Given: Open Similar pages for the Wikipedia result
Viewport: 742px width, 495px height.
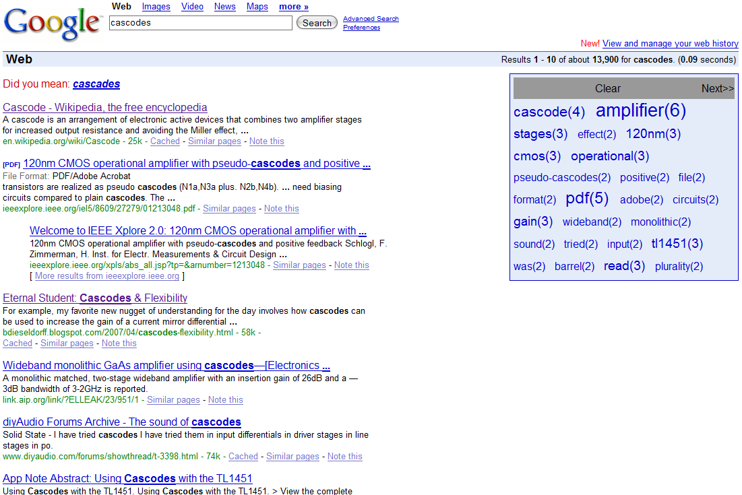Looking at the screenshot, I should point(214,141).
